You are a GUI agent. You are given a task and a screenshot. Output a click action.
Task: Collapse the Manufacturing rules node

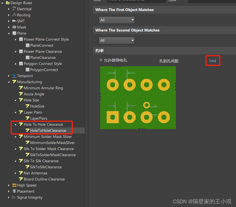(9, 82)
